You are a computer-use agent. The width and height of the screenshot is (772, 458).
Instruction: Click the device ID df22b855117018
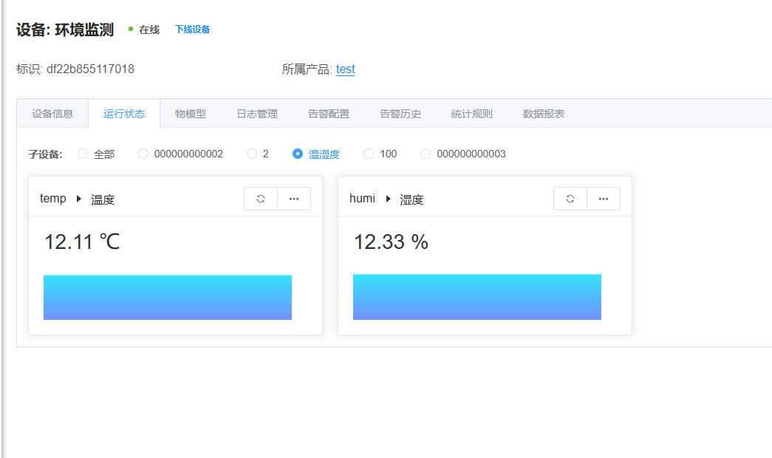[x=91, y=69]
